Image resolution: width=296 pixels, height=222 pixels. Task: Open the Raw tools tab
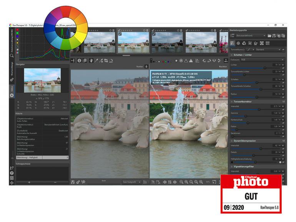coord(262,43)
